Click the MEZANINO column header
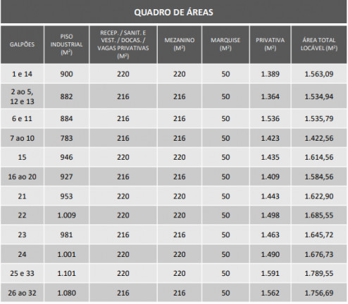The height and width of the screenshot is (304, 348). pos(180,44)
